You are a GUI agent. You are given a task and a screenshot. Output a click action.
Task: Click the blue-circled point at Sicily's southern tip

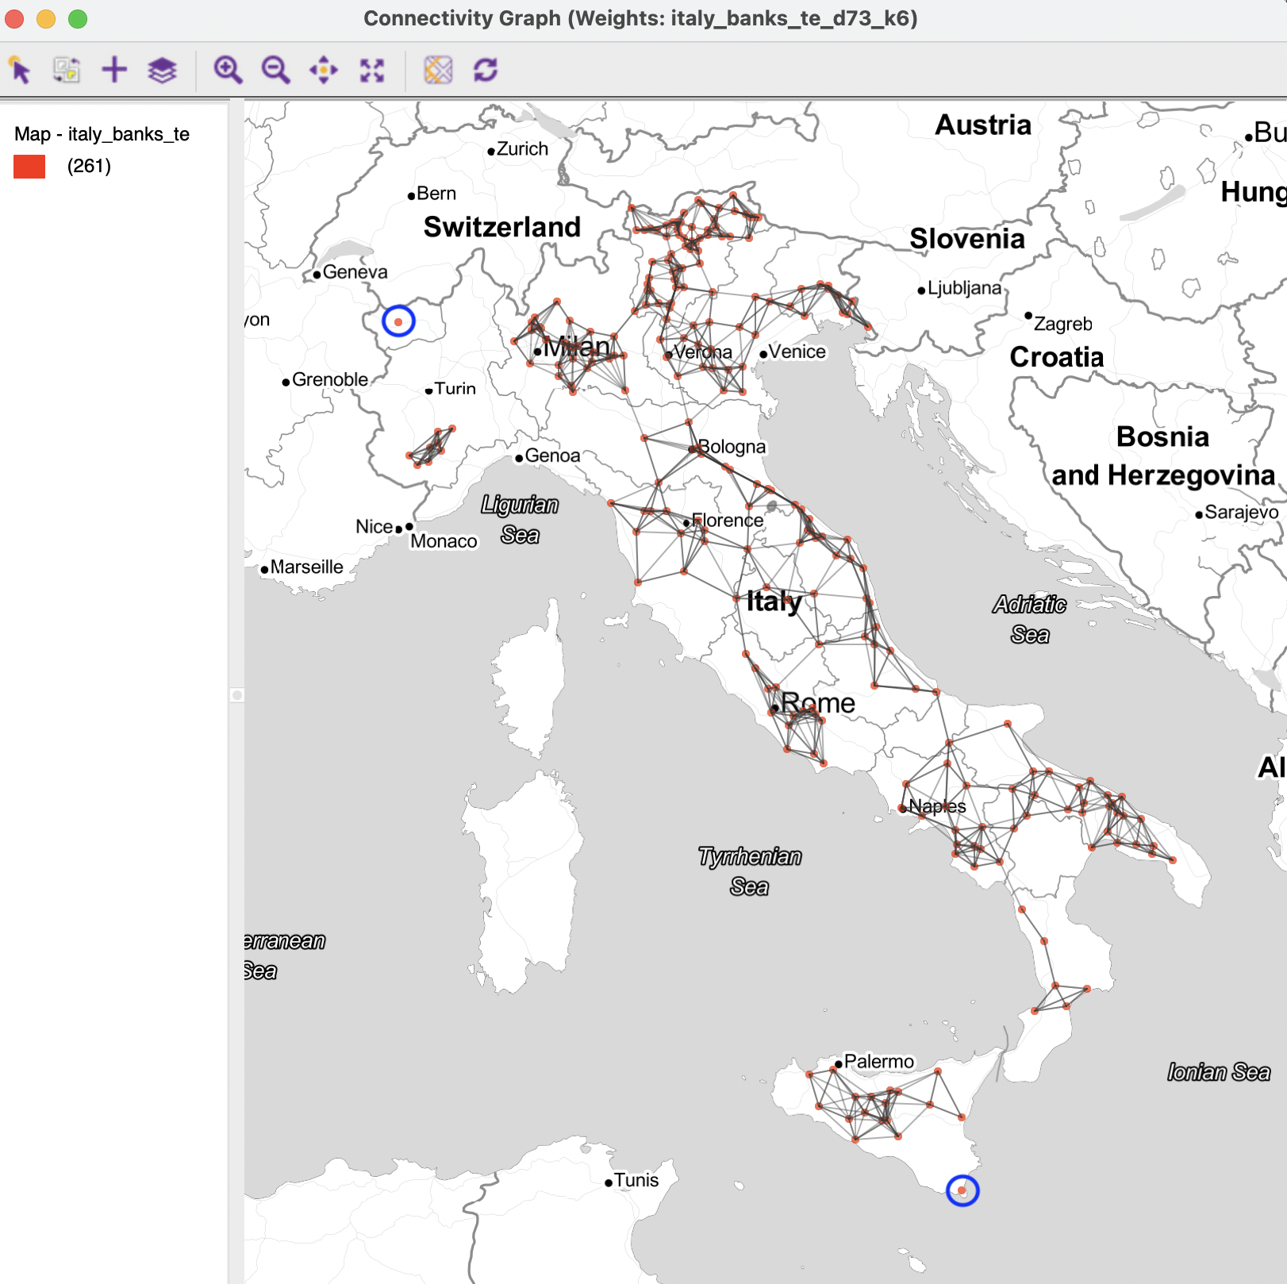(962, 1190)
